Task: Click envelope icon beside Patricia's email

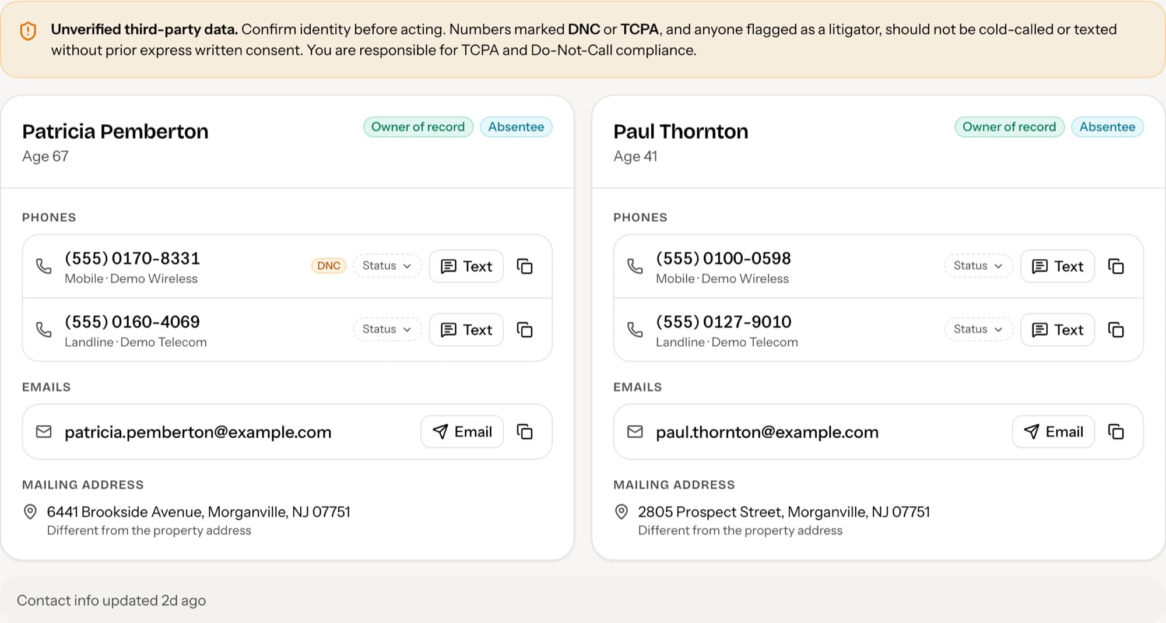Action: coord(44,432)
